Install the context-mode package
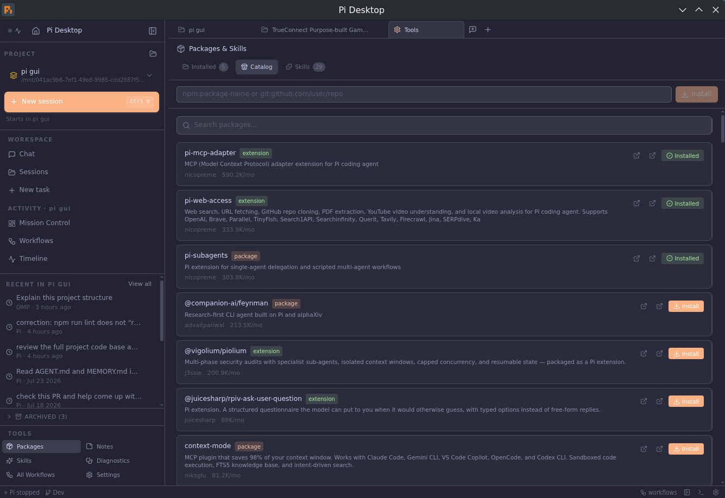The width and height of the screenshot is (725, 498). 686,449
